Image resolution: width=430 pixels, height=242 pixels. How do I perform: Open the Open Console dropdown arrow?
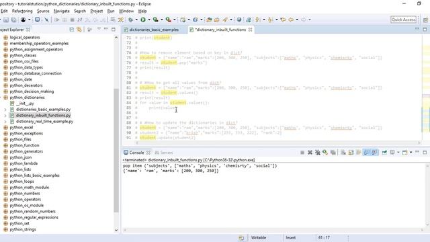click(x=411, y=153)
